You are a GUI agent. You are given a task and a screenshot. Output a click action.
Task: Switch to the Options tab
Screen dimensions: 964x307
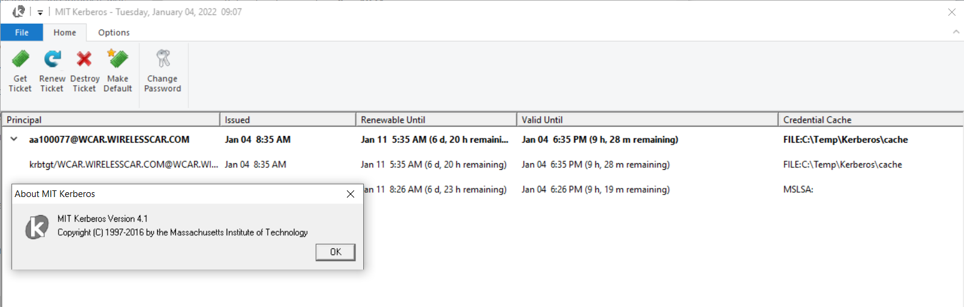click(x=114, y=33)
